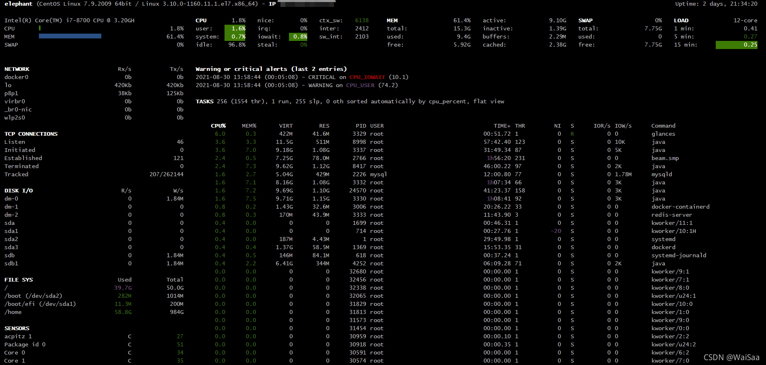Click the CPU_IOWAIT critical alert text

(367, 77)
